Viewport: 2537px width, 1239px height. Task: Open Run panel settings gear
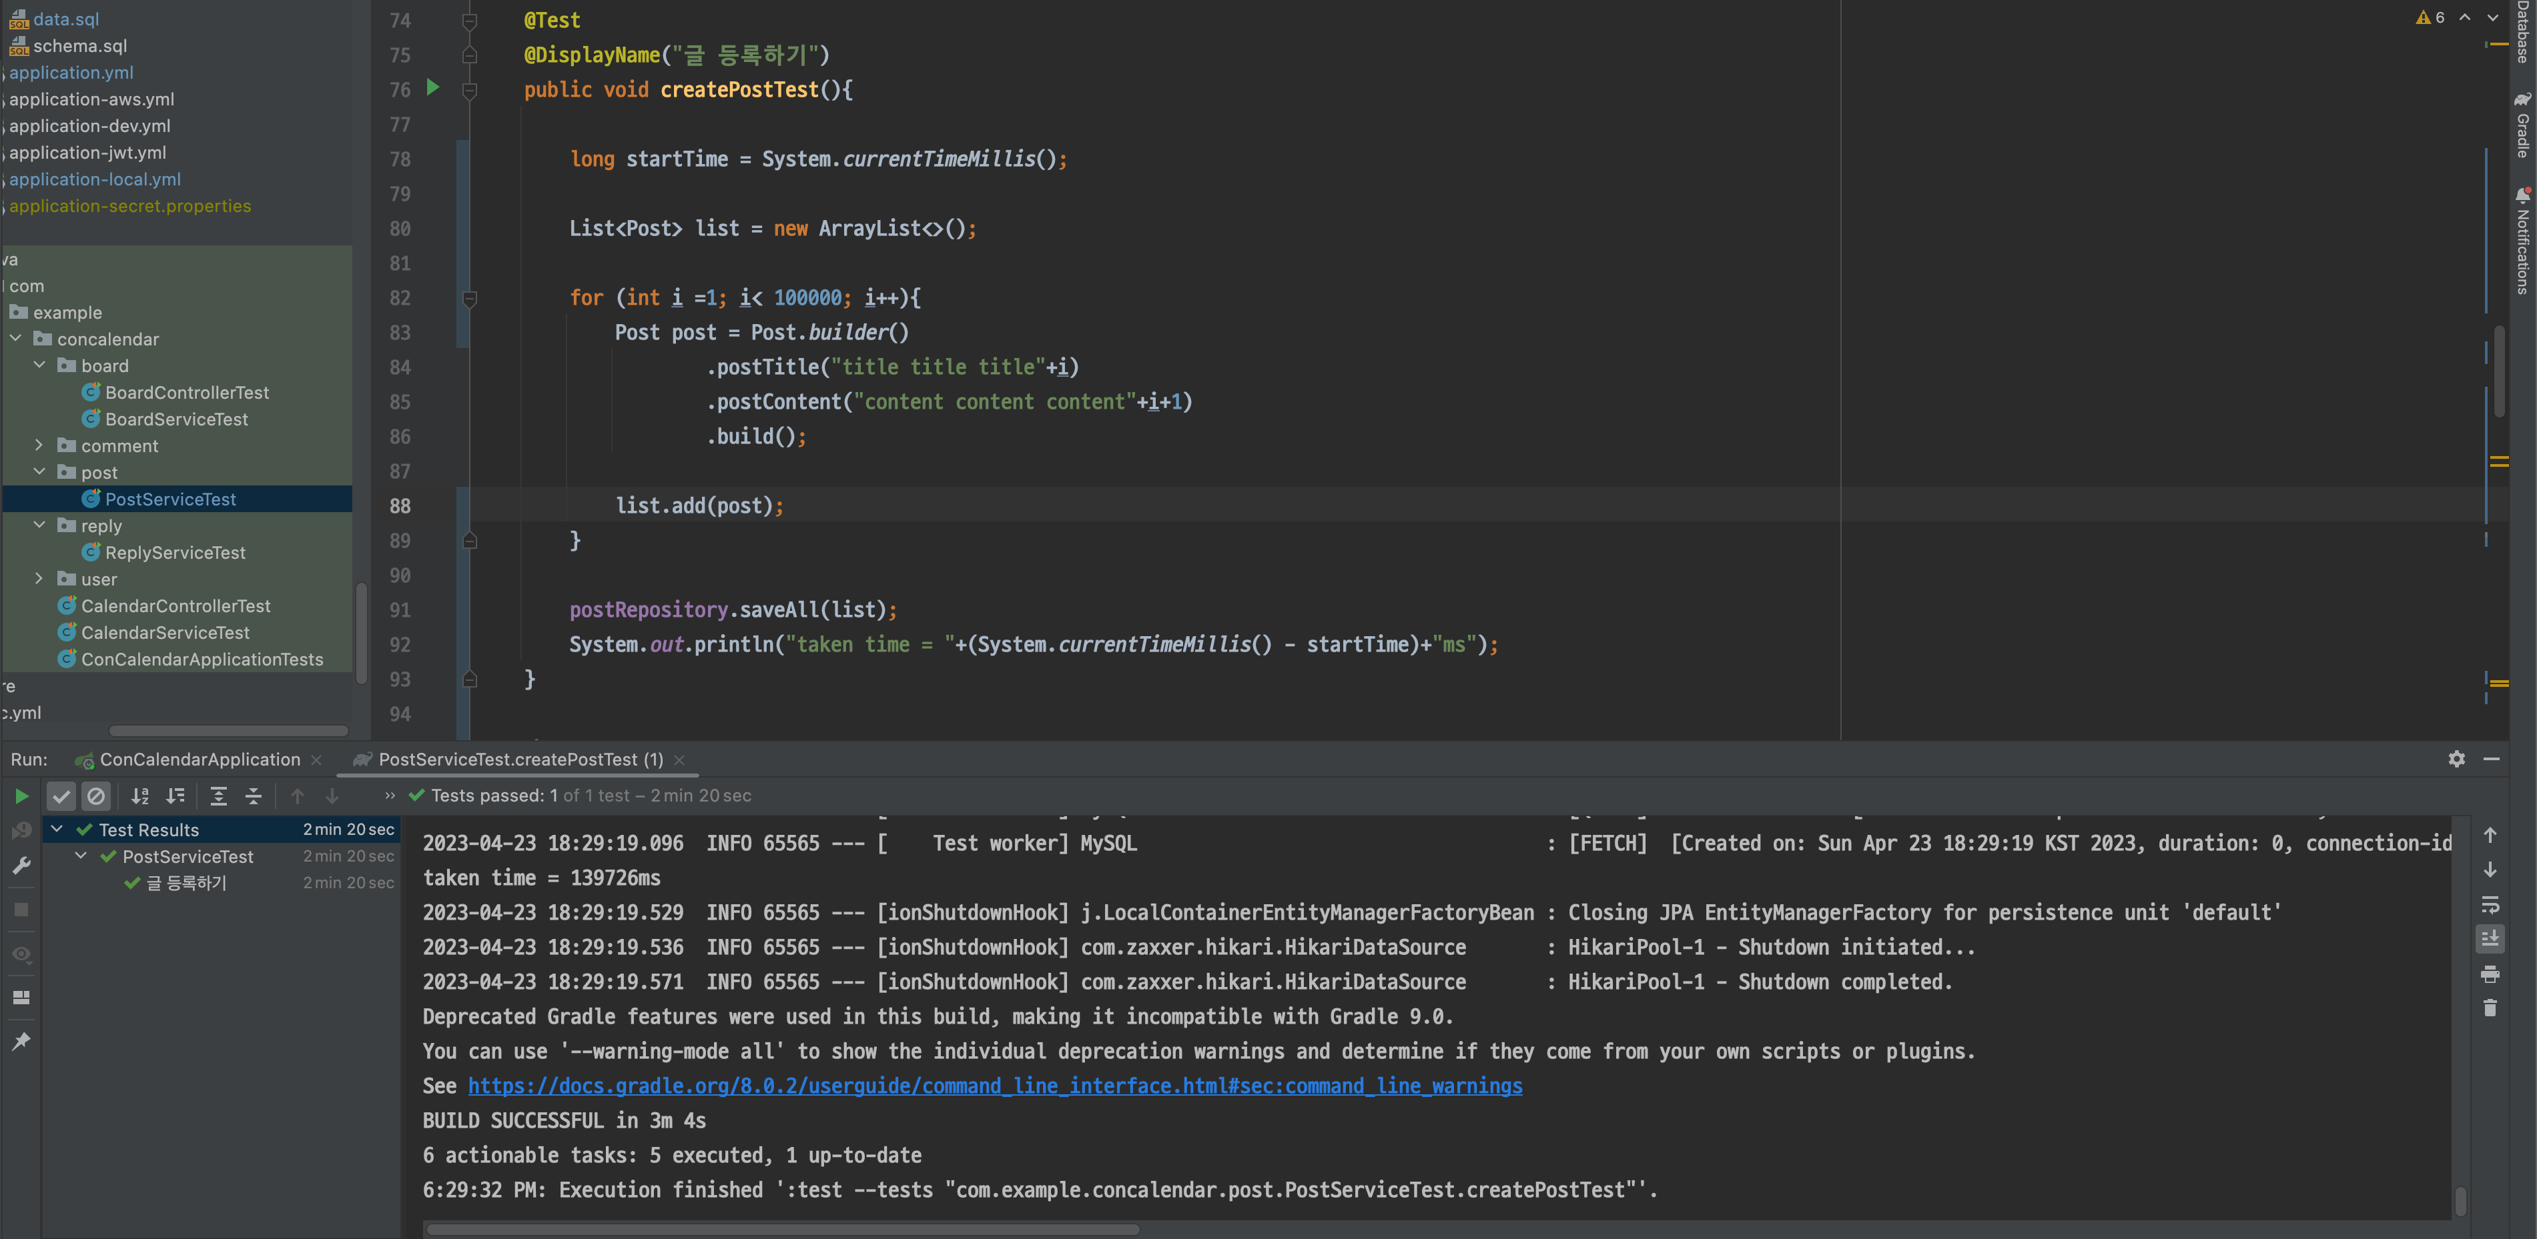tap(2456, 758)
